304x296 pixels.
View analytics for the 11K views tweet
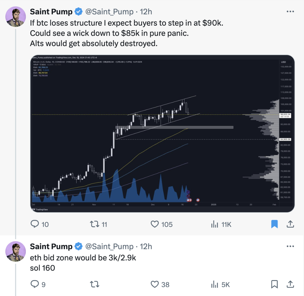click(x=214, y=224)
